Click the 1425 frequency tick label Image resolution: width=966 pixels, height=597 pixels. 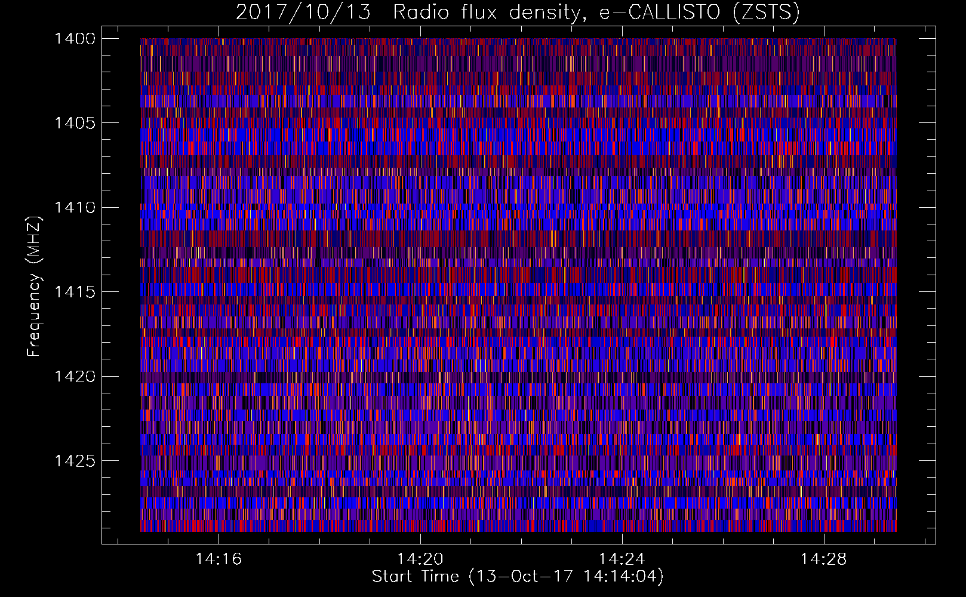[75, 460]
